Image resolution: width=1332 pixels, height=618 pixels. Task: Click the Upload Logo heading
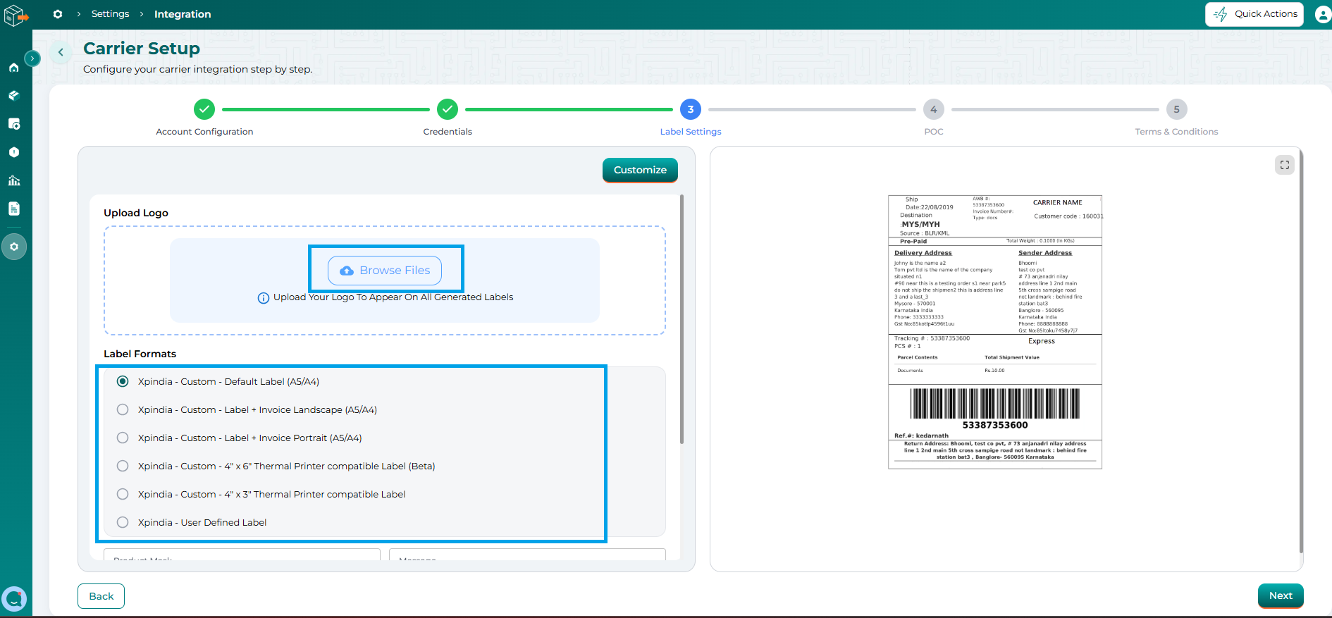coord(136,213)
